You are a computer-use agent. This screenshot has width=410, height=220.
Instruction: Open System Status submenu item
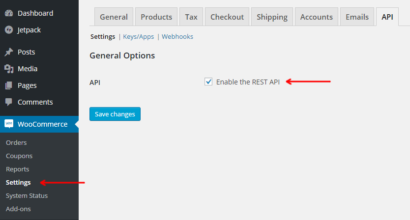pos(27,196)
